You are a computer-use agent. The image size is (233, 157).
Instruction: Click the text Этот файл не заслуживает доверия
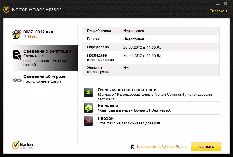129,123
